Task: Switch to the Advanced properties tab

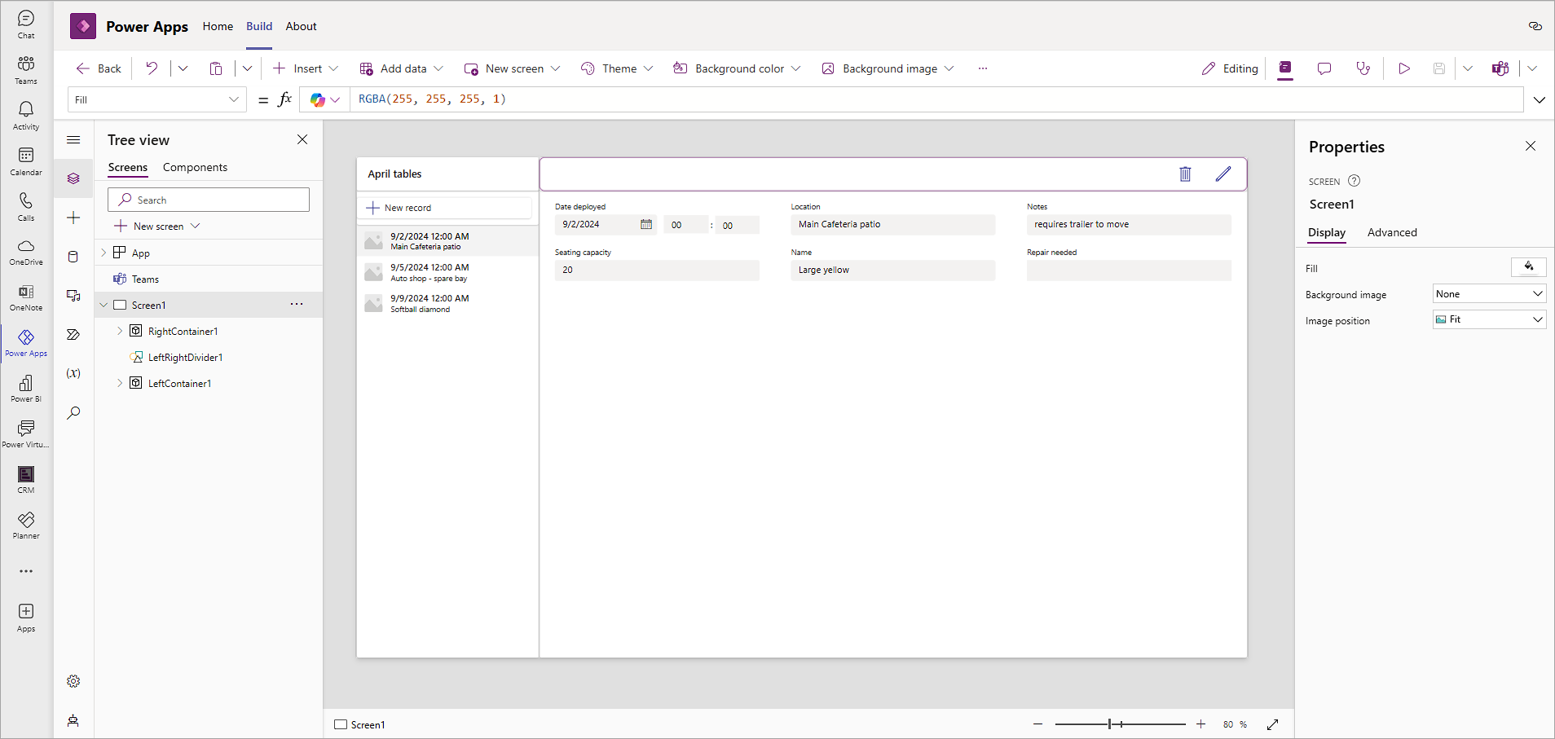Action: point(1392,233)
